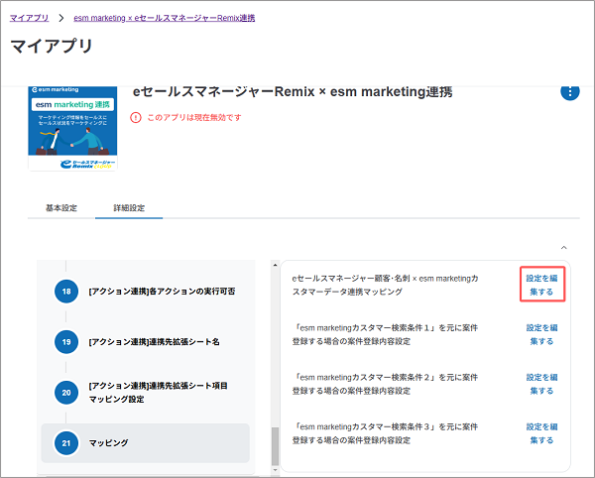595x478 pixels.
Task: Click 設定を編集する for カスタマー検索条件3
Action: (541, 433)
